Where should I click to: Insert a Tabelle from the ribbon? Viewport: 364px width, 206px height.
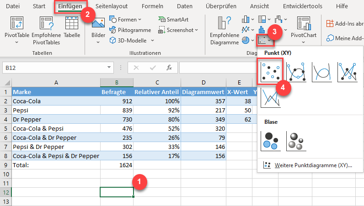pos(72,27)
